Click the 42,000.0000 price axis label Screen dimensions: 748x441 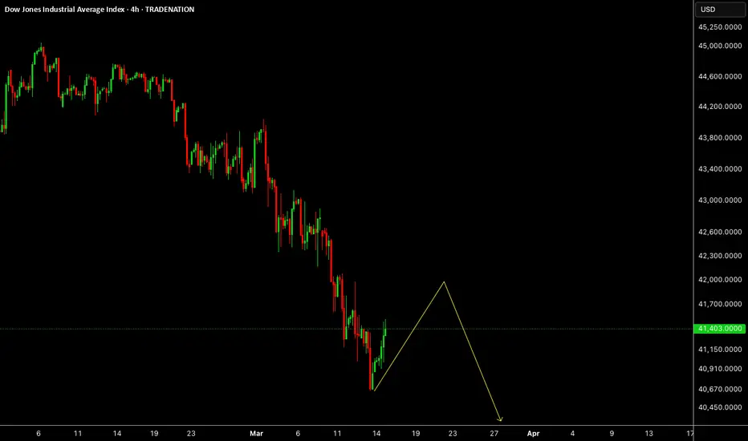720,279
